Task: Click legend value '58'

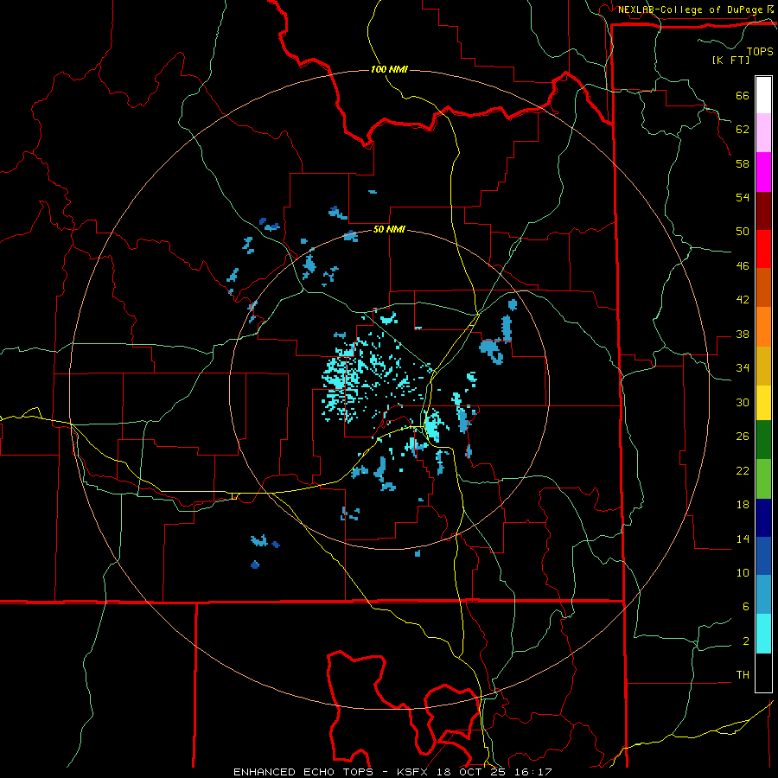Action: 743,163
